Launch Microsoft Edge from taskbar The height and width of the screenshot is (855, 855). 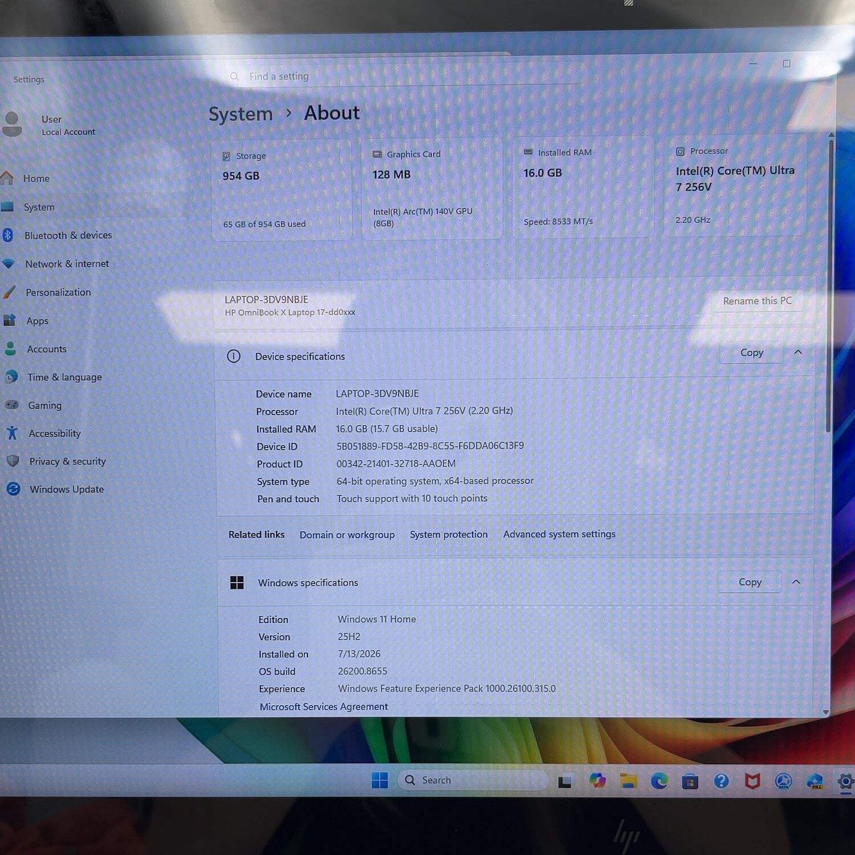coord(659,780)
